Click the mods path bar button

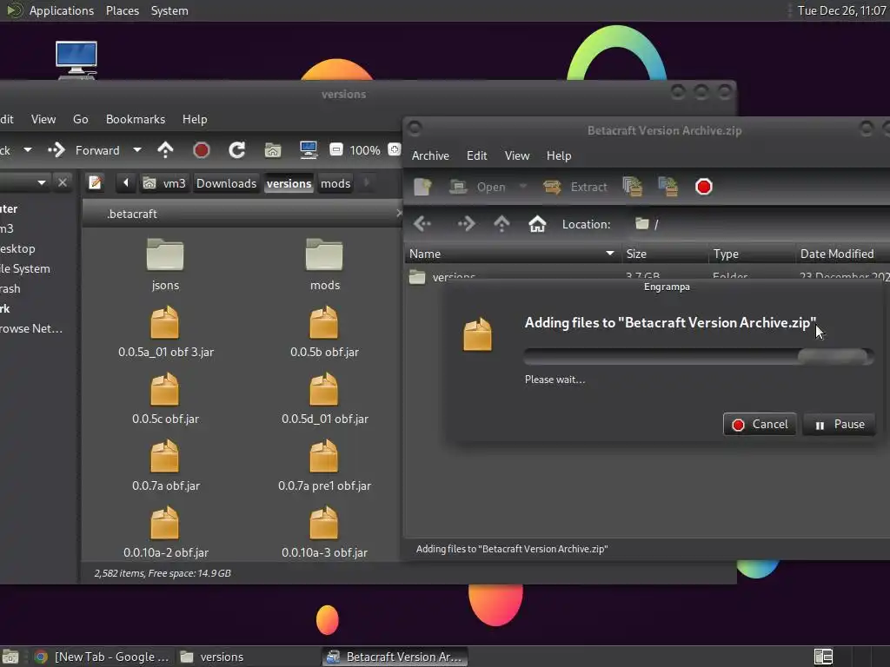click(335, 183)
